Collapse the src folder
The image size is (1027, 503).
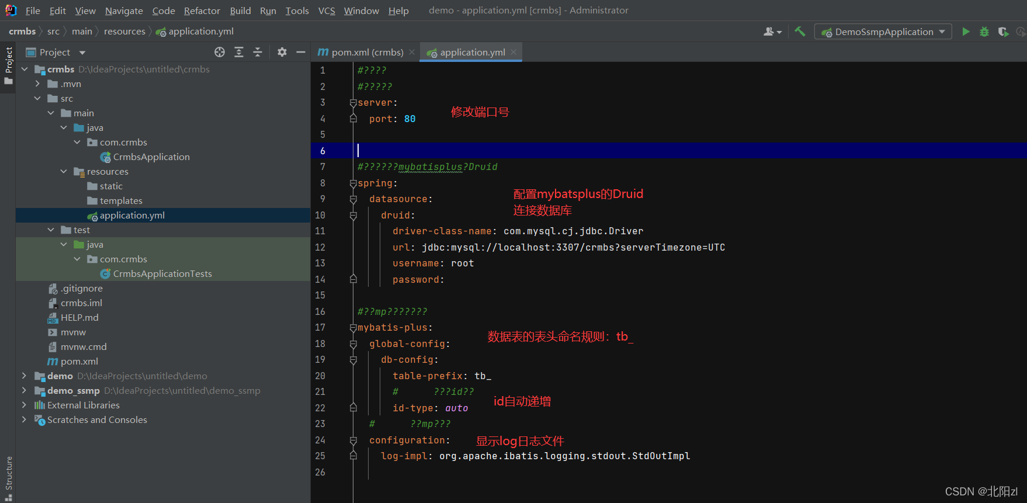click(x=37, y=98)
